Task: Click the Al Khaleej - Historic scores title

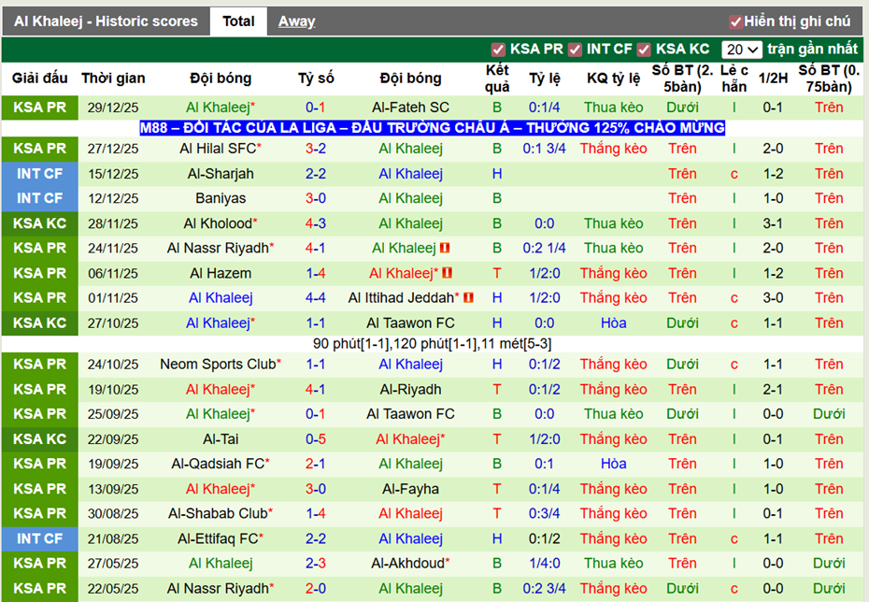Action: (106, 21)
